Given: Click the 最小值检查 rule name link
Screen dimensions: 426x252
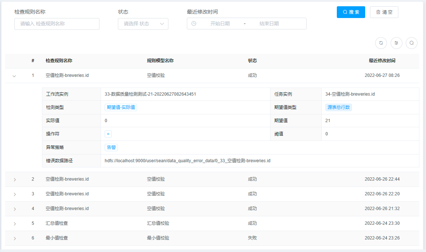Looking at the screenshot, I should coord(53,238).
